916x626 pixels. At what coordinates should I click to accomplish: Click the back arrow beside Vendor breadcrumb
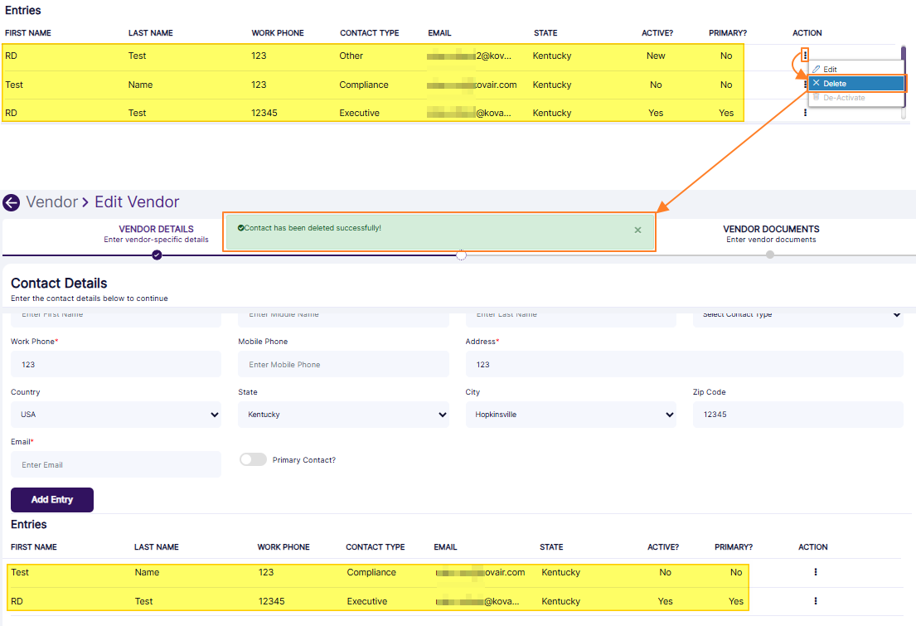(x=12, y=202)
